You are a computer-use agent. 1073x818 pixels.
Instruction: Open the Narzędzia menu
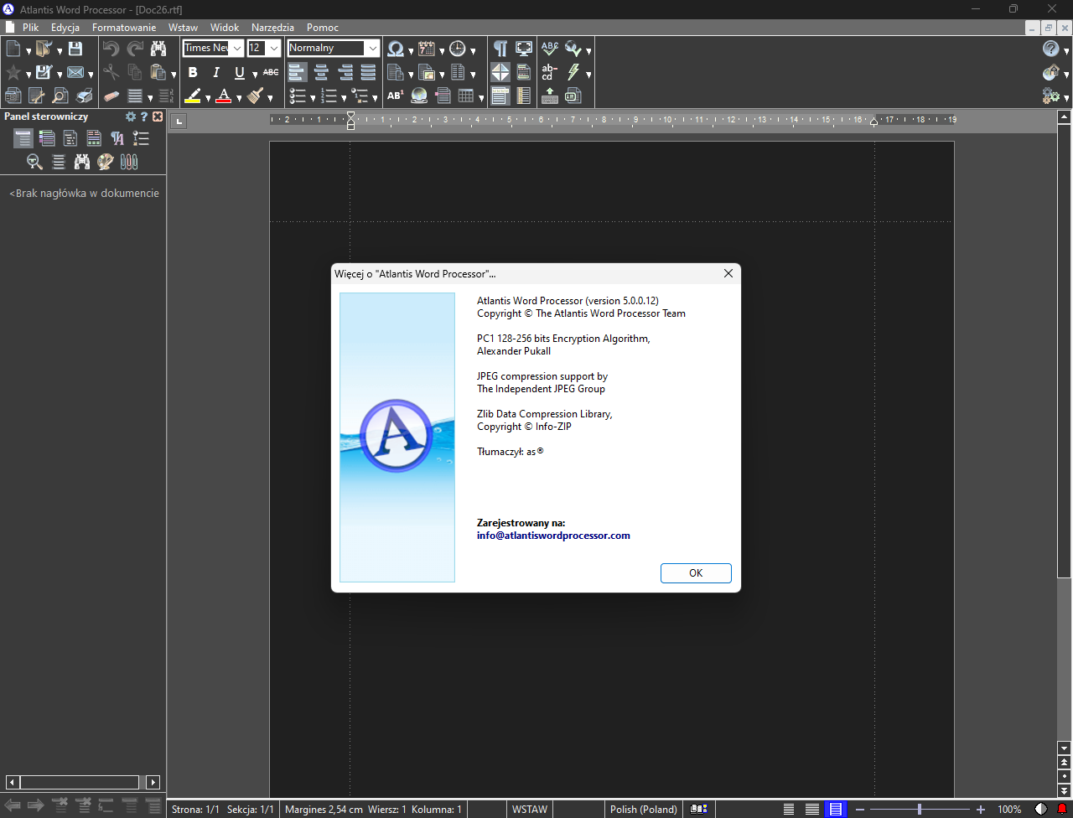(x=272, y=28)
